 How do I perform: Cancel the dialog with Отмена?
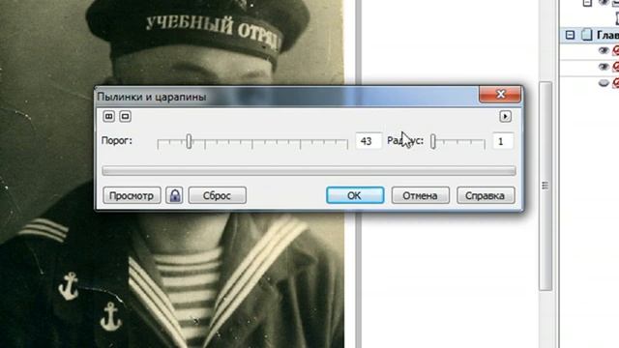pos(420,195)
